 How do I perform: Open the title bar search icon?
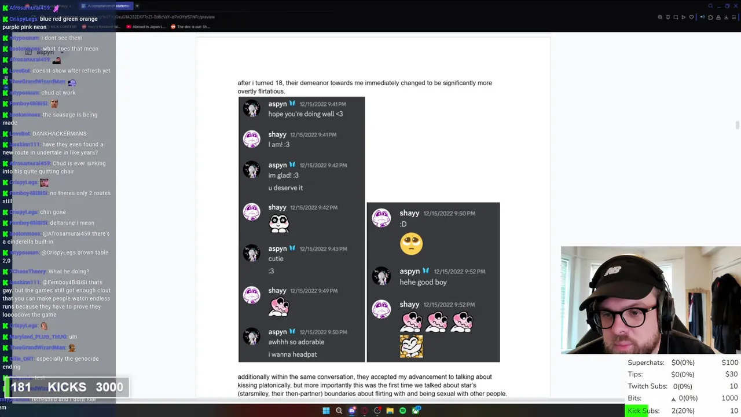click(710, 6)
